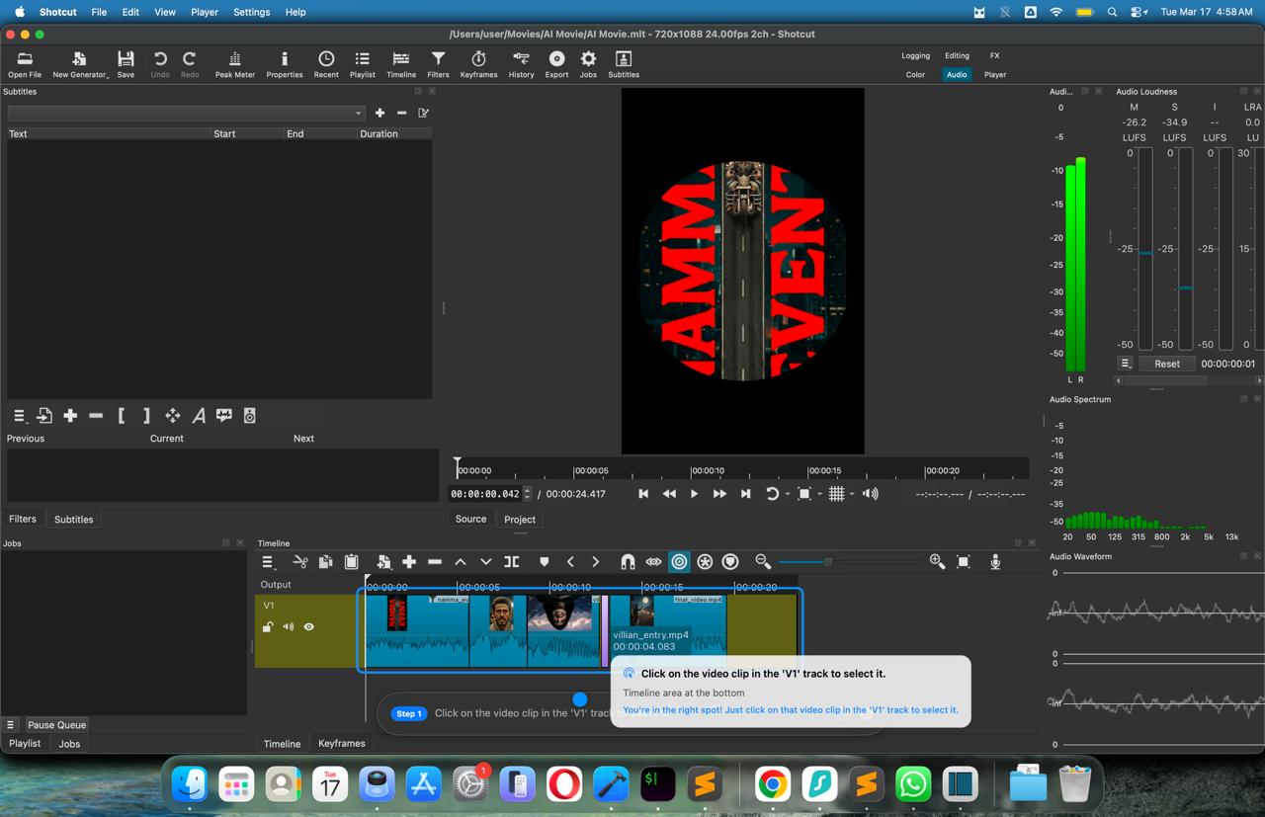This screenshot has height=817, width=1265.
Task: Switch to the Project tab under the player
Action: [x=519, y=519]
